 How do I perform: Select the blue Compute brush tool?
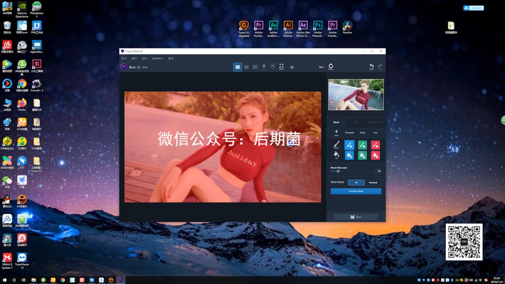(349, 145)
